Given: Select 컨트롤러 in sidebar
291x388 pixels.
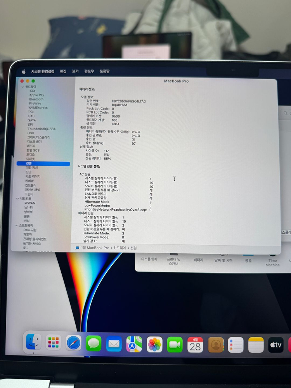Looking at the screenshot, I should tap(31, 185).
